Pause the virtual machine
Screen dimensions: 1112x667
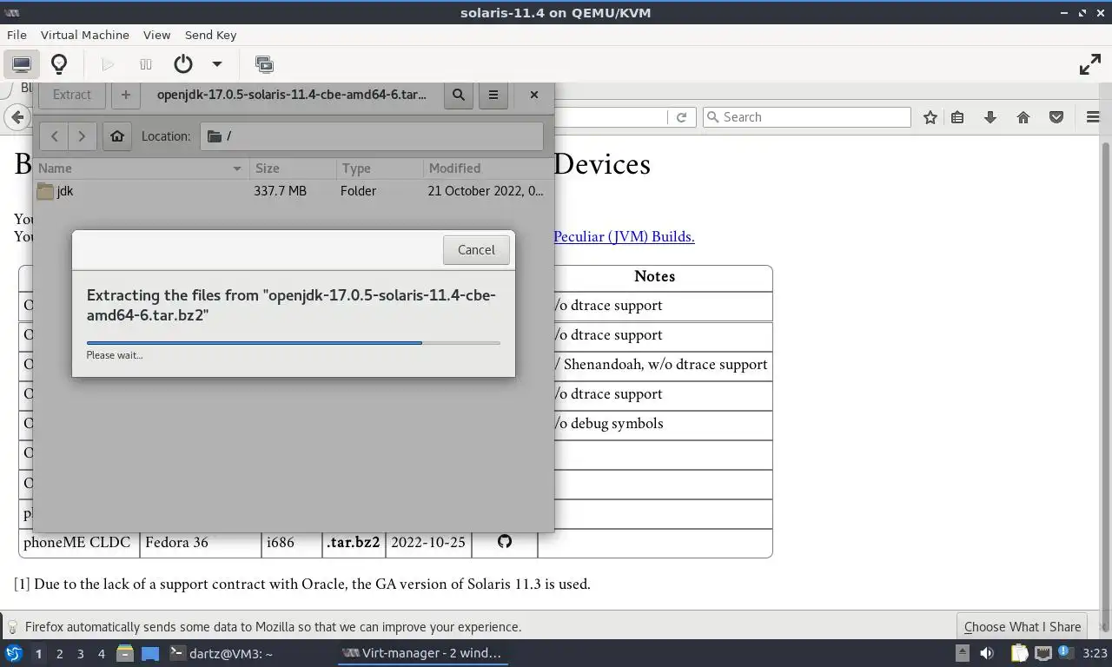coord(146,64)
